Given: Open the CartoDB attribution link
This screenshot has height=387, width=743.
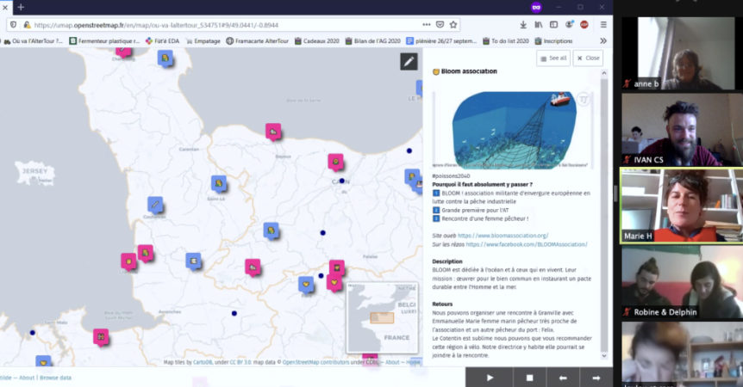Looking at the screenshot, I should coord(203,362).
